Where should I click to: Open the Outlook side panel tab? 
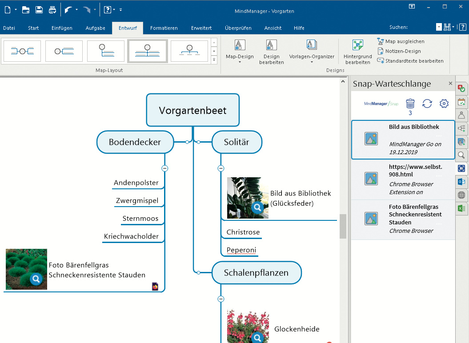pyautogui.click(x=461, y=182)
